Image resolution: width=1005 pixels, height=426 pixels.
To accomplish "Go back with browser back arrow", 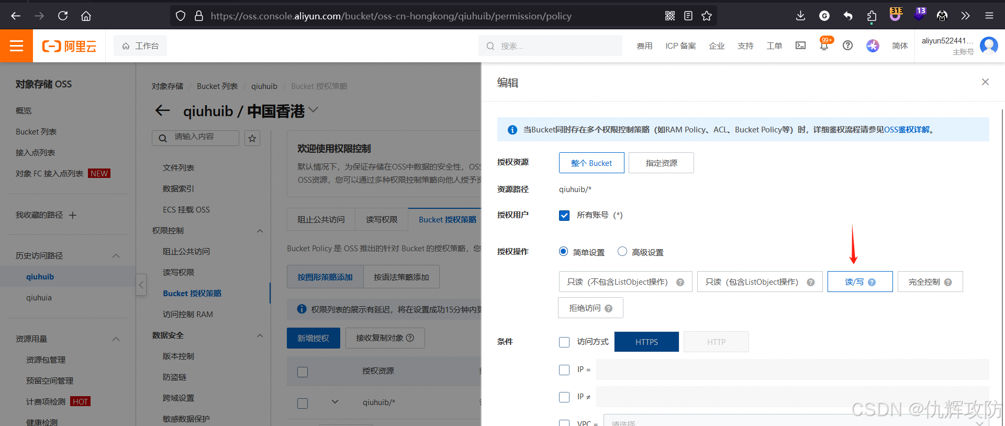I will click(16, 16).
